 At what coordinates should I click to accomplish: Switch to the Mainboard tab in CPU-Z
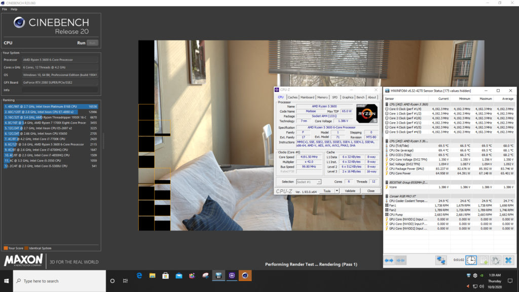(x=307, y=97)
